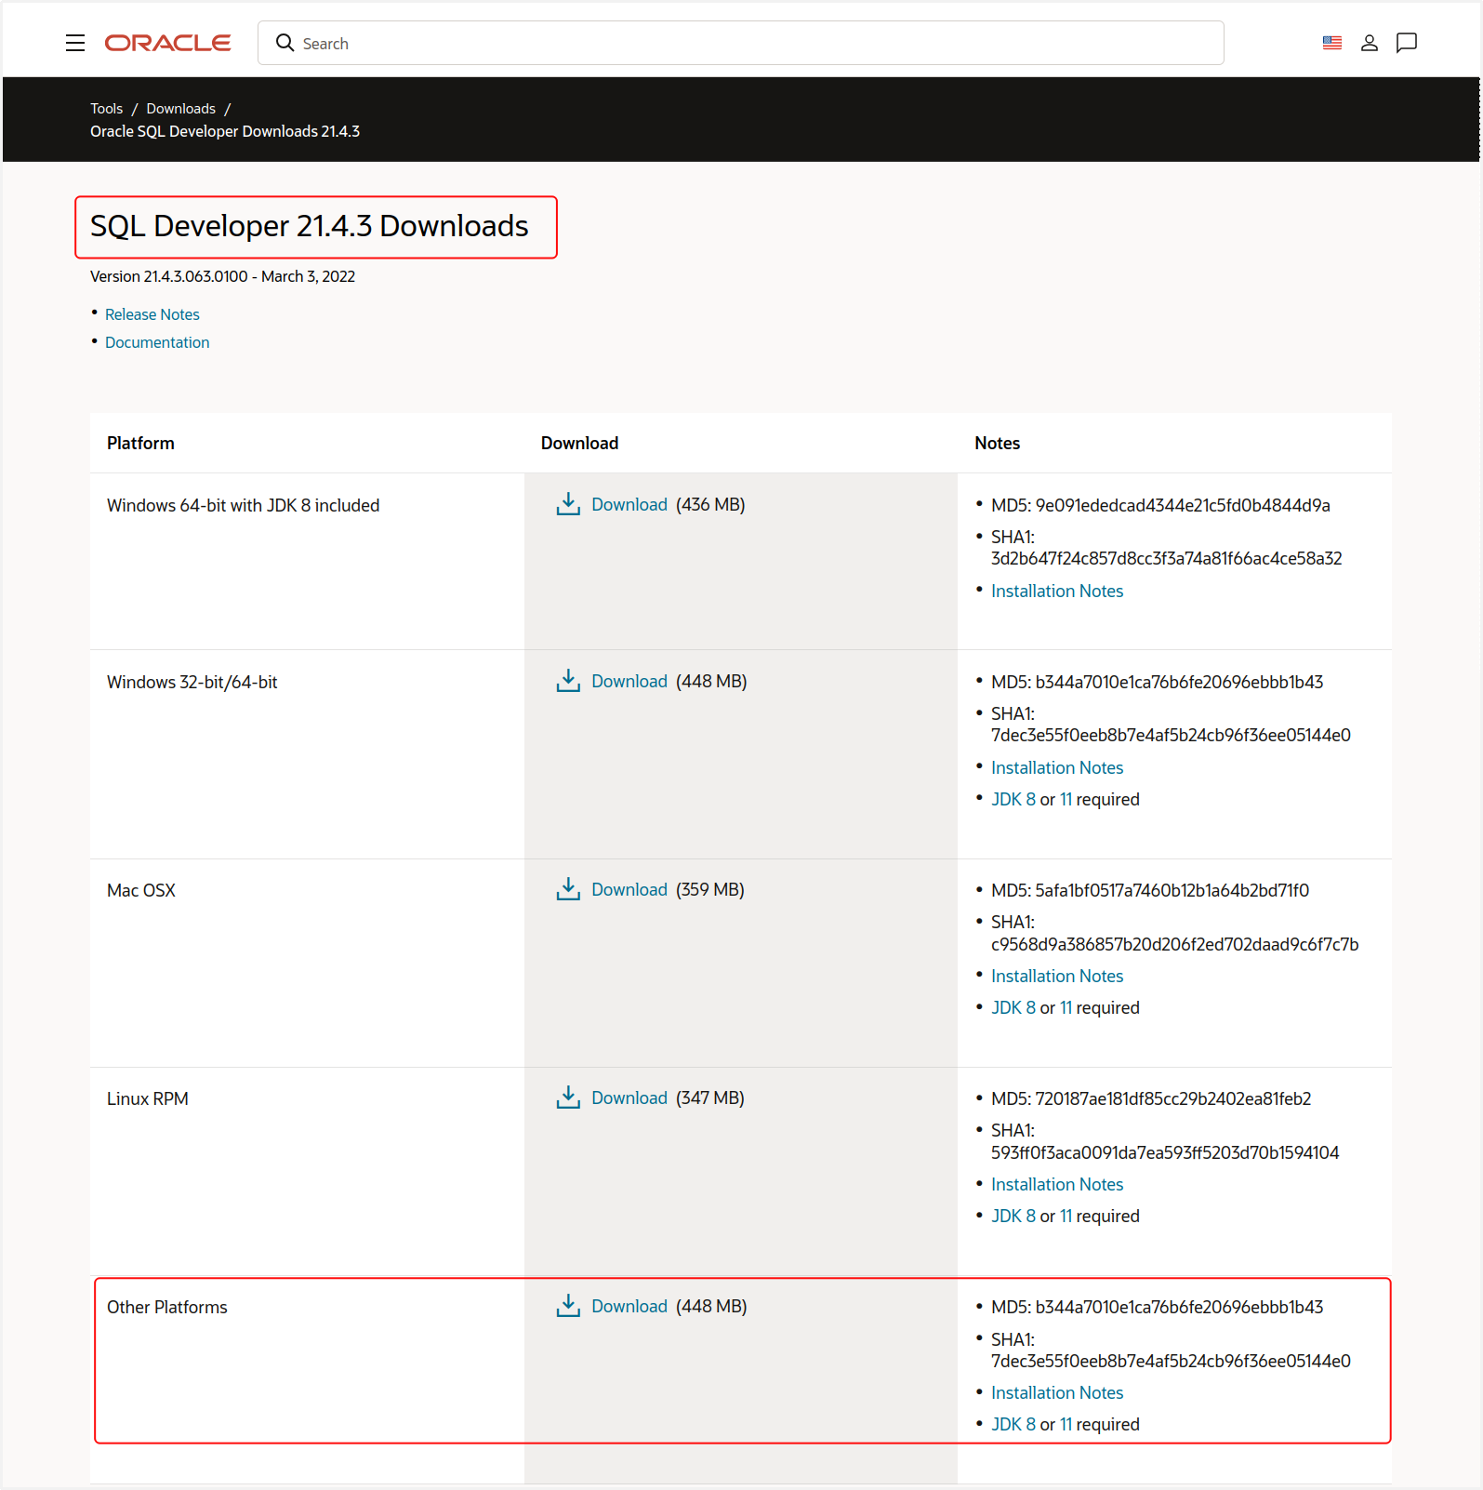Image resolution: width=1483 pixels, height=1490 pixels.
Task: Open Installation Notes for Other Platforms
Action: [x=1057, y=1392]
